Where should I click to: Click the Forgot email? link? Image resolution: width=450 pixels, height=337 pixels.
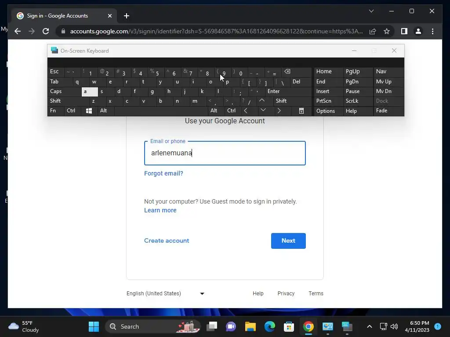point(163,173)
